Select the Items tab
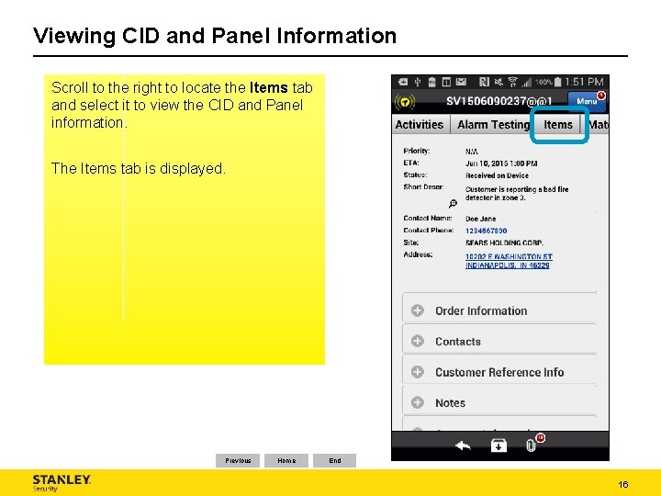Screen dimensions: 661x496 [x=558, y=125]
